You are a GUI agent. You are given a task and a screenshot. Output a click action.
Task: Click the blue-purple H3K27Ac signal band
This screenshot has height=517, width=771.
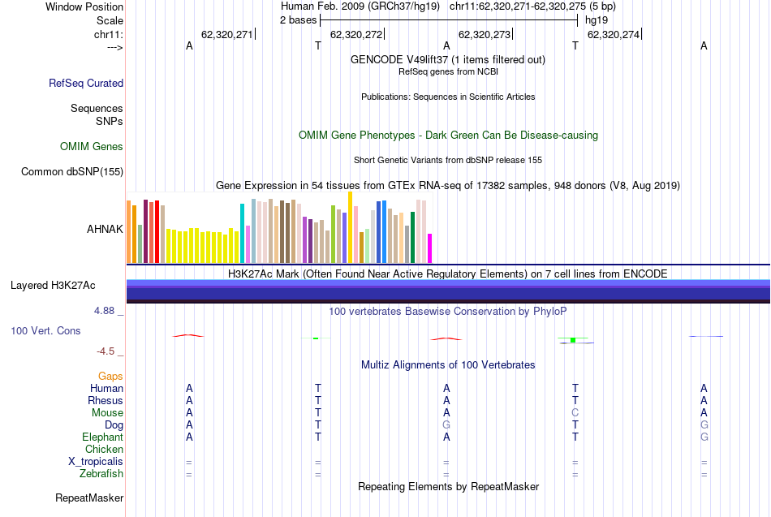pyautogui.click(x=448, y=293)
